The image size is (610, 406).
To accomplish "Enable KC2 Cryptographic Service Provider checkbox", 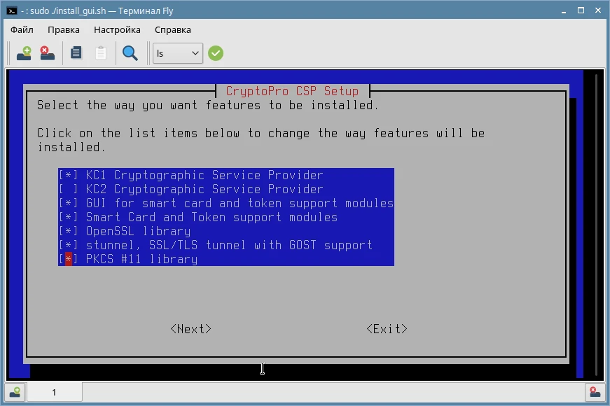I will point(68,190).
